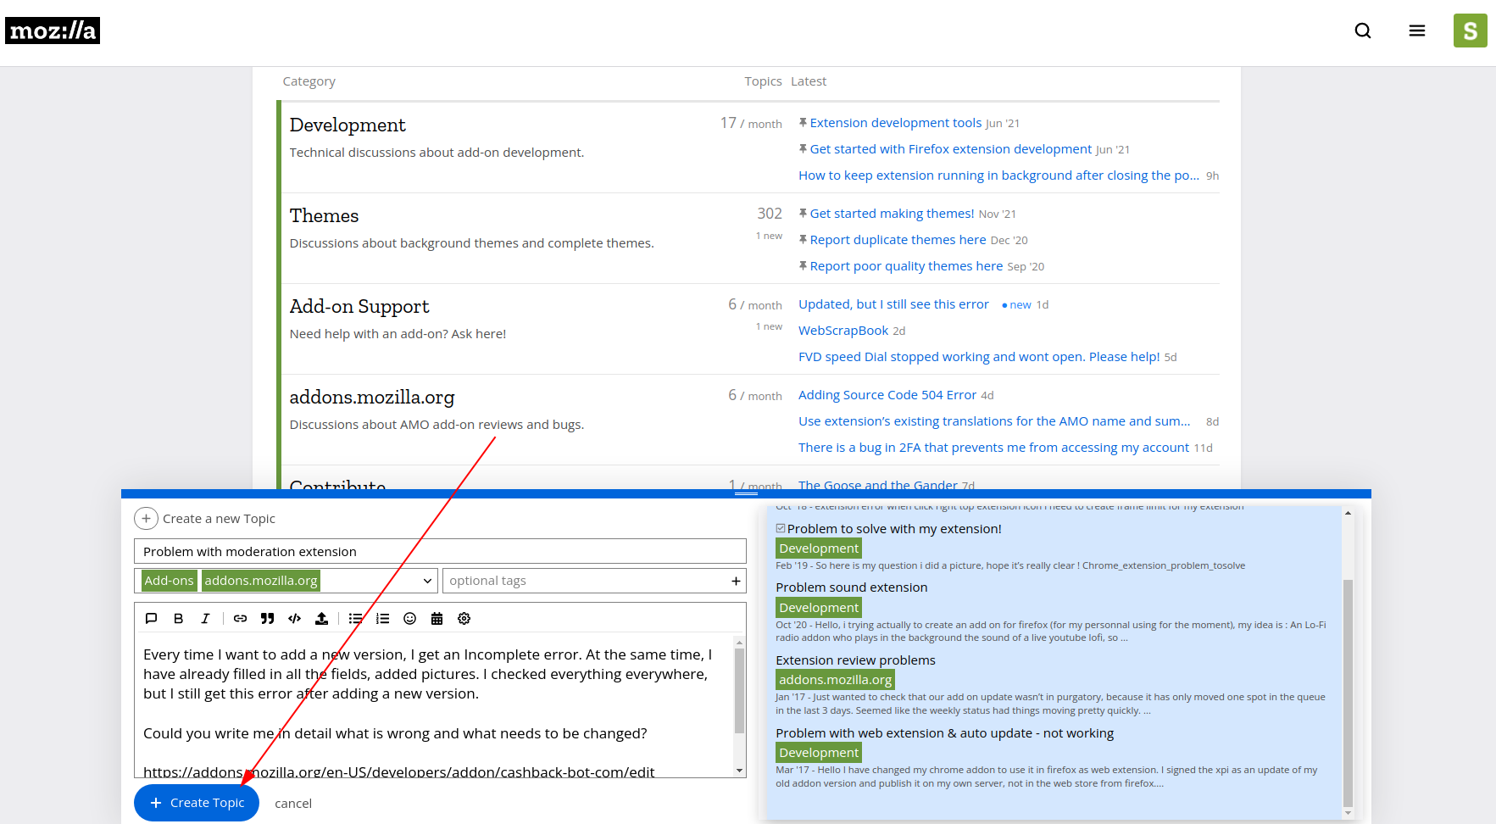Insert a numbered list
Viewport: 1496px width, 824px height.
pos(383,619)
